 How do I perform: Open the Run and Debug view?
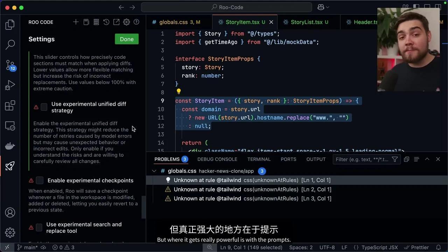pos(10,85)
